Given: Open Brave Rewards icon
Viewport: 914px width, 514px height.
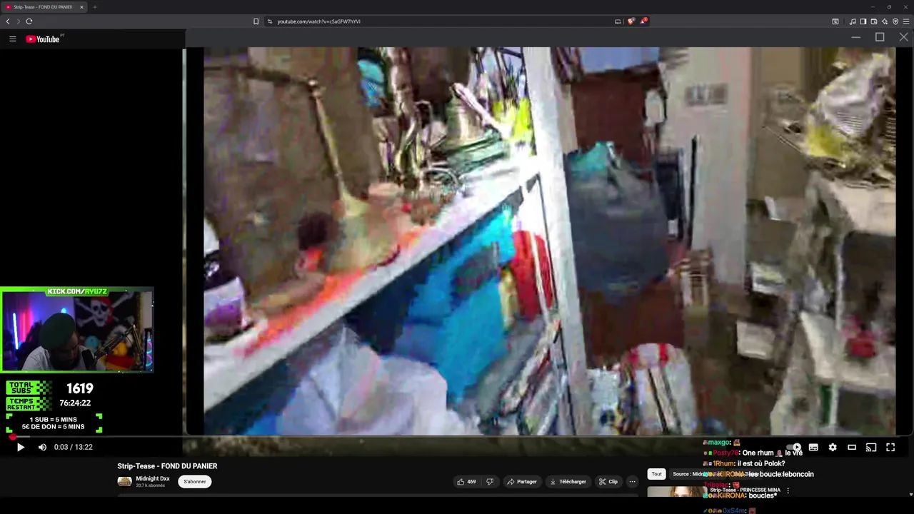Looking at the screenshot, I should tap(643, 21).
